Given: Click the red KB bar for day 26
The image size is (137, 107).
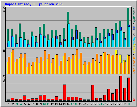Looking at the screenshot, I should [x=109, y=95].
